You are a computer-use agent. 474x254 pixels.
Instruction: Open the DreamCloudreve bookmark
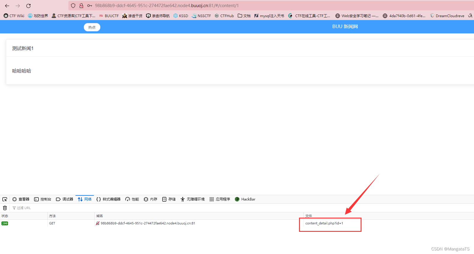coord(447,16)
